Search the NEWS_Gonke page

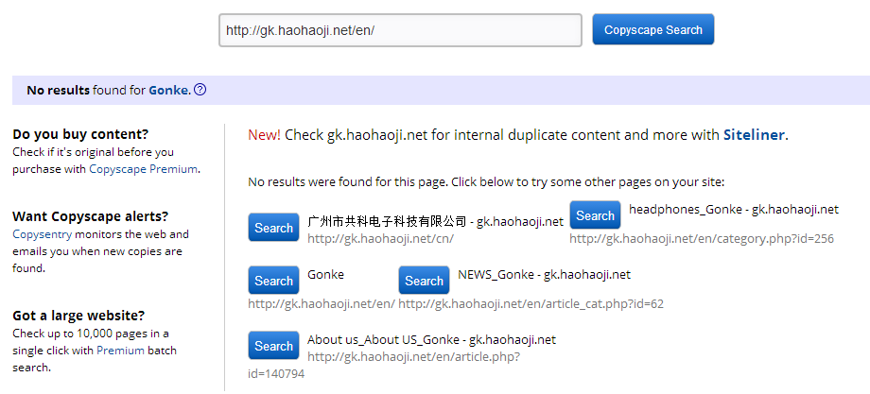tap(424, 281)
